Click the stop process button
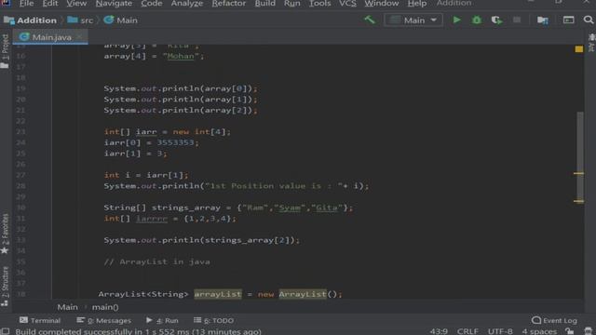This screenshot has height=335, width=596. pyautogui.click(x=517, y=20)
